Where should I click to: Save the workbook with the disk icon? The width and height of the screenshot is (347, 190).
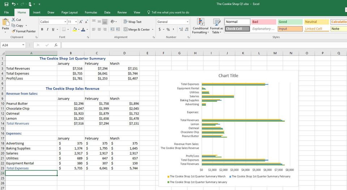(7, 4)
